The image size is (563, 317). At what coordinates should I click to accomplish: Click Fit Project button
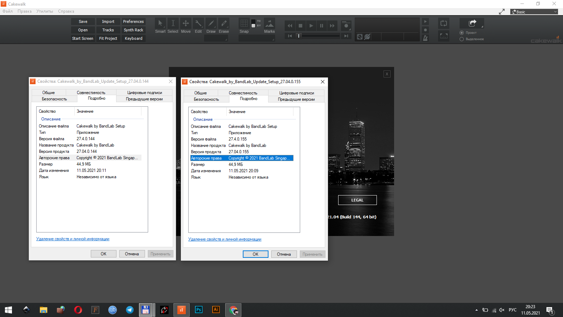(108, 38)
